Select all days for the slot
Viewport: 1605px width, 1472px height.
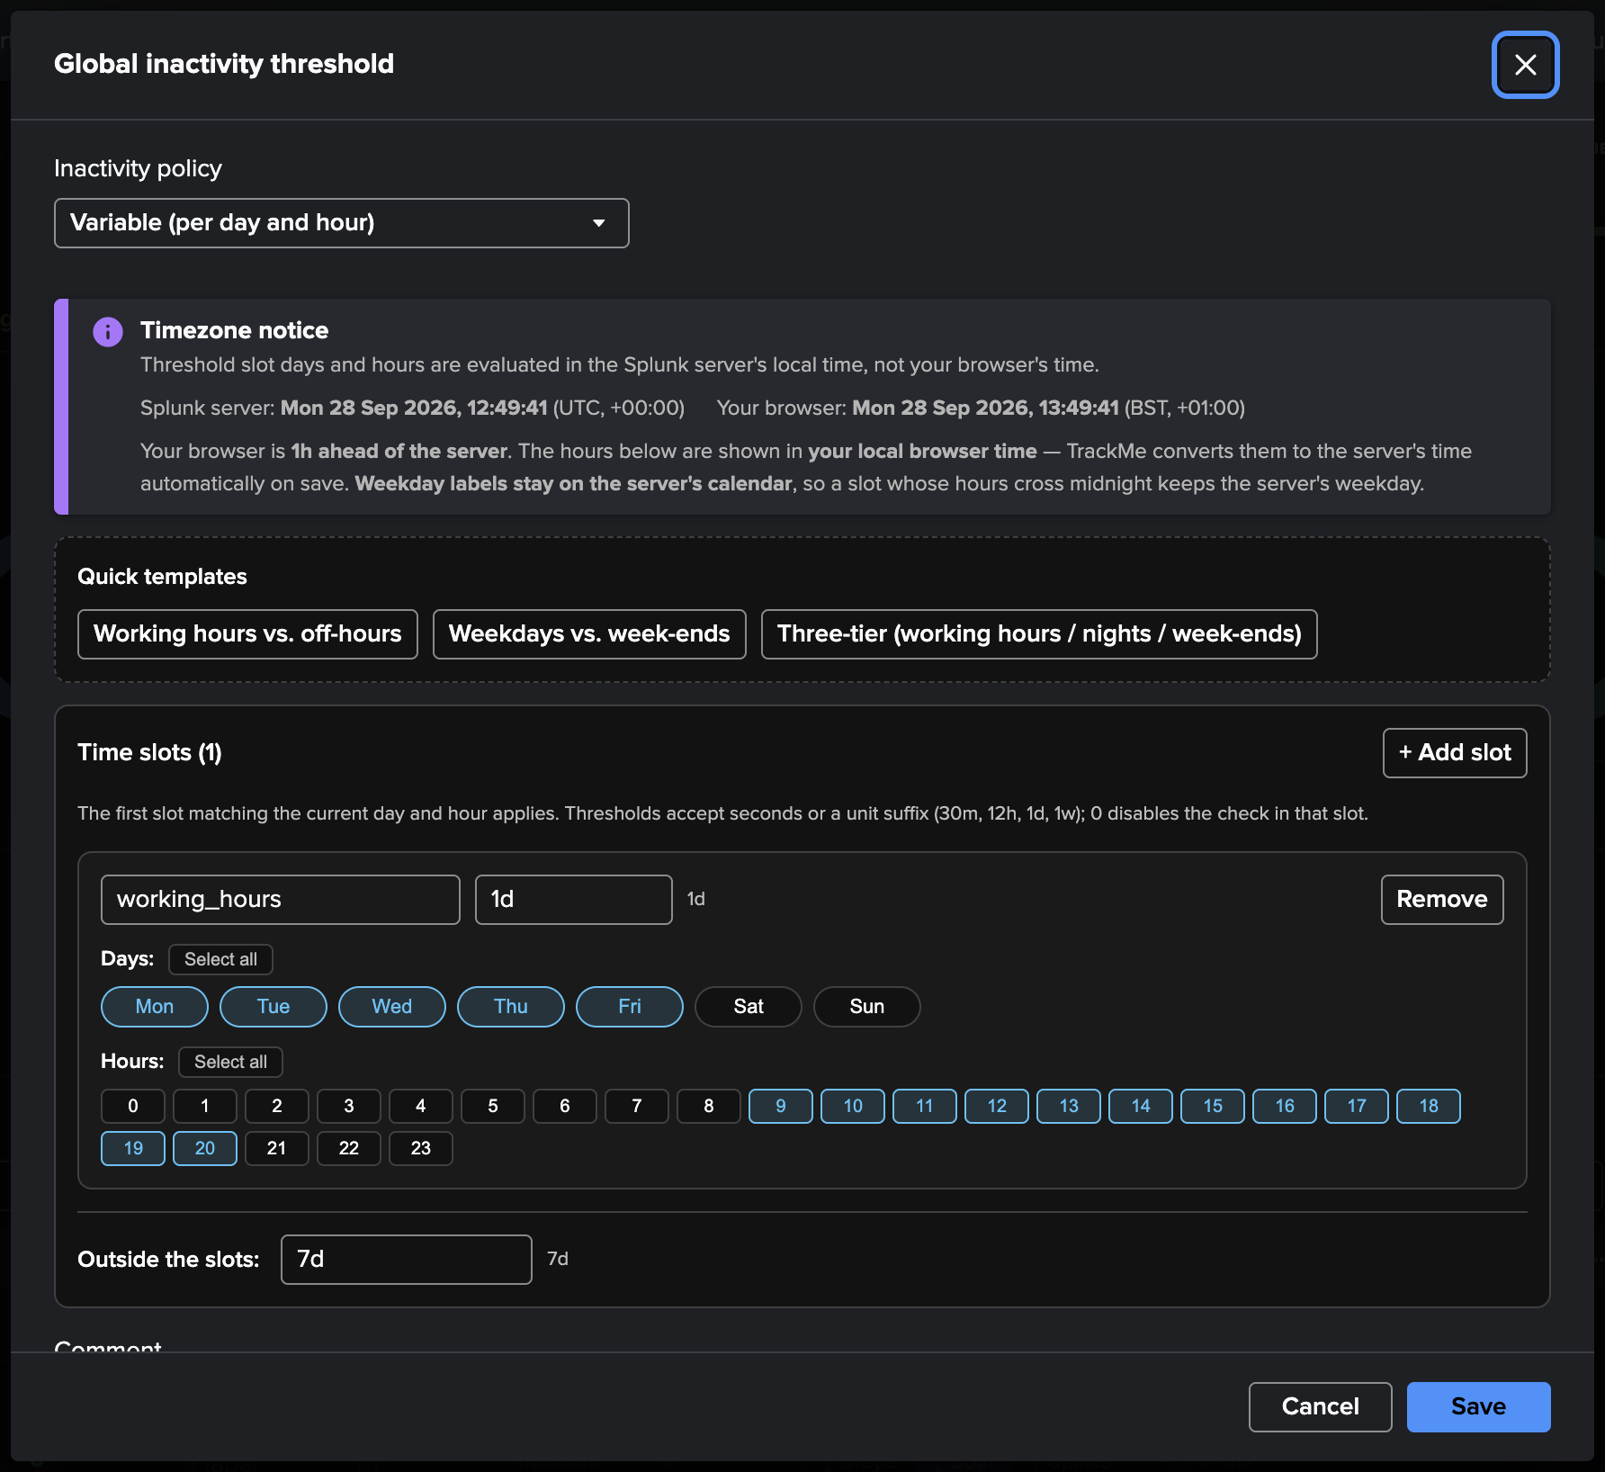[220, 959]
